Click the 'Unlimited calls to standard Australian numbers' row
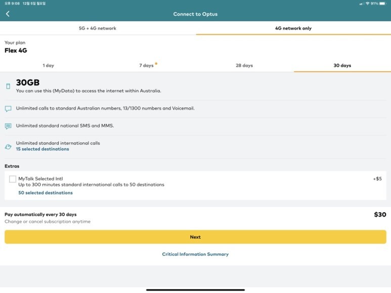 195,109
